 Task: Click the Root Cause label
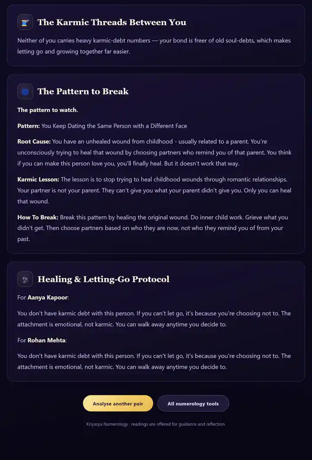34,141
